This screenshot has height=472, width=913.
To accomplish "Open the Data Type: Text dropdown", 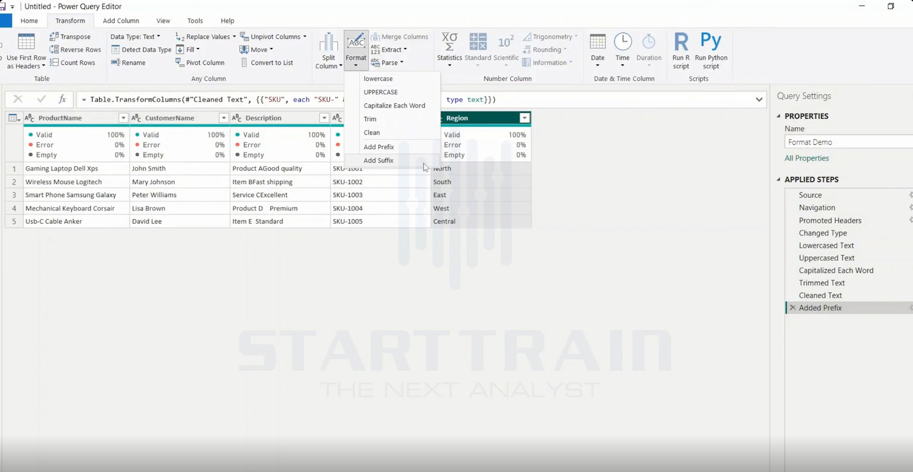I will point(135,36).
